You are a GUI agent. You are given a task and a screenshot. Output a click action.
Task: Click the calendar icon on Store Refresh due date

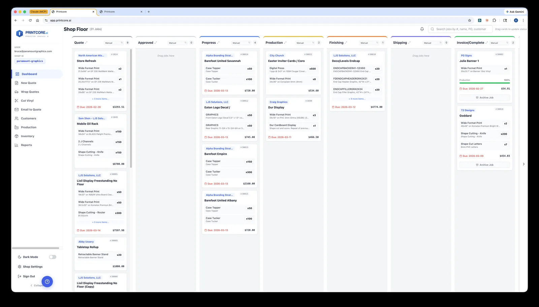click(x=78, y=107)
